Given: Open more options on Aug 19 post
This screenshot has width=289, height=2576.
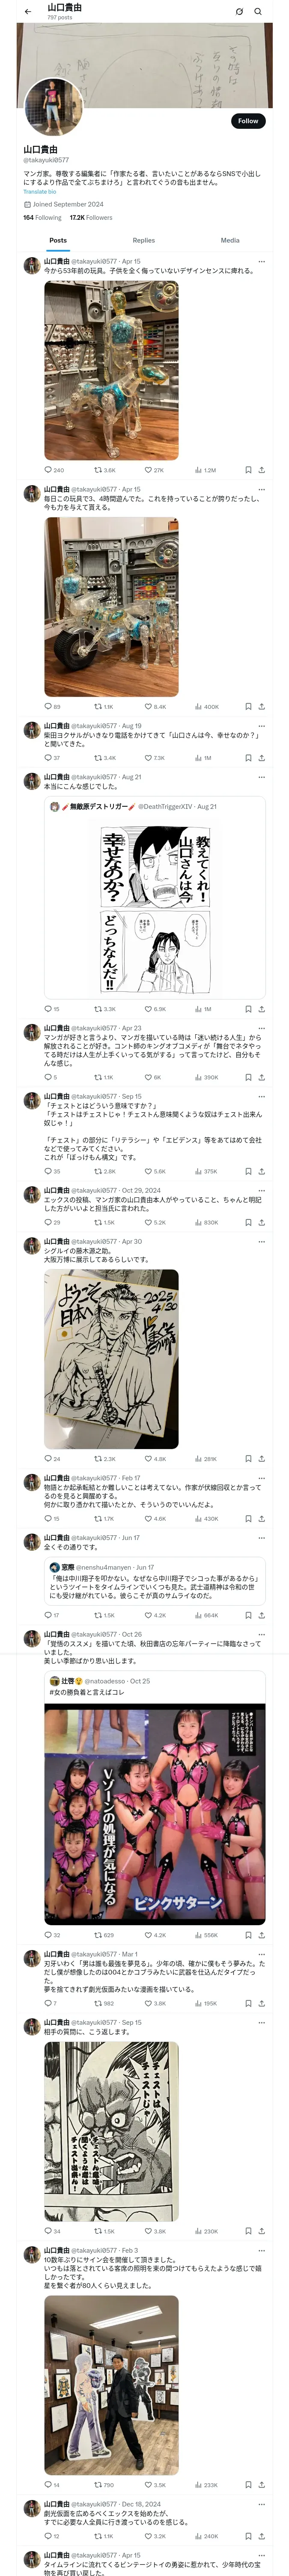Looking at the screenshot, I should 261,726.
